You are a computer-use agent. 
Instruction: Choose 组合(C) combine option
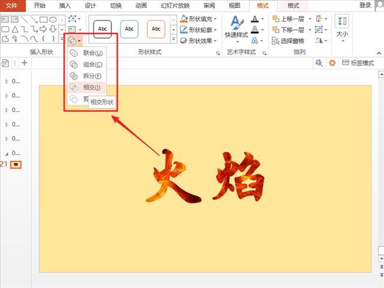point(87,64)
